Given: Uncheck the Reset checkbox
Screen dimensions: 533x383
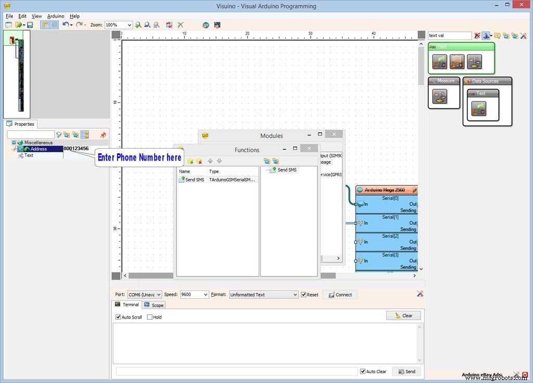Looking at the screenshot, I should 304,295.
